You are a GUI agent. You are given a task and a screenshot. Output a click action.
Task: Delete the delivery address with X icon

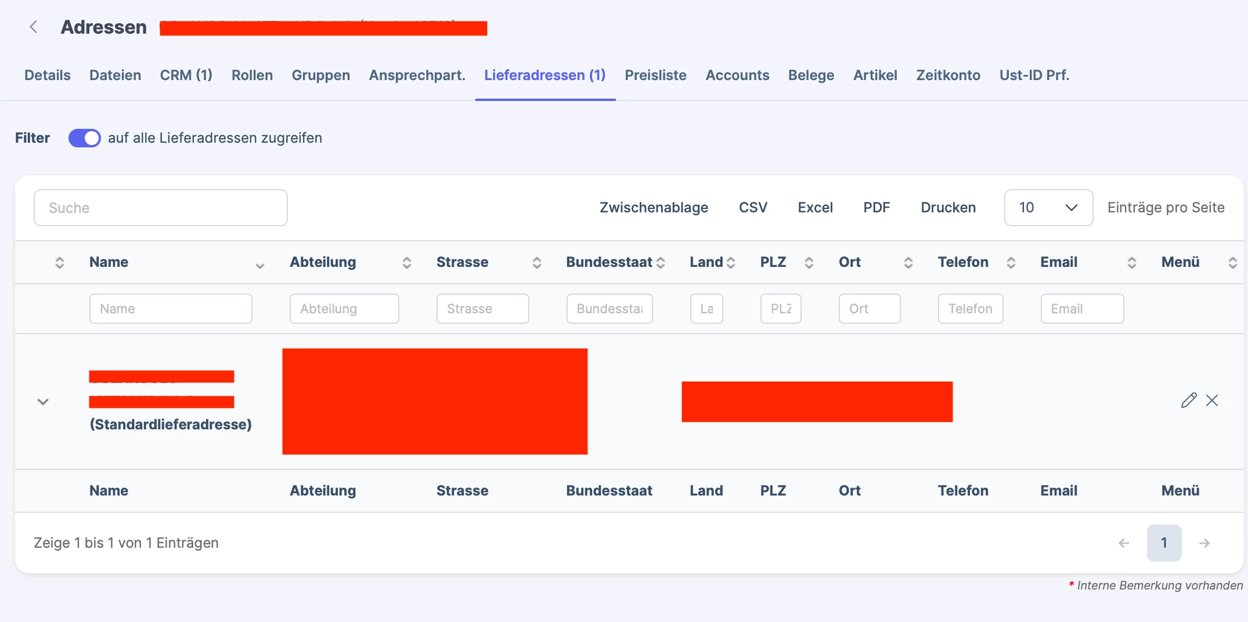[x=1212, y=400]
